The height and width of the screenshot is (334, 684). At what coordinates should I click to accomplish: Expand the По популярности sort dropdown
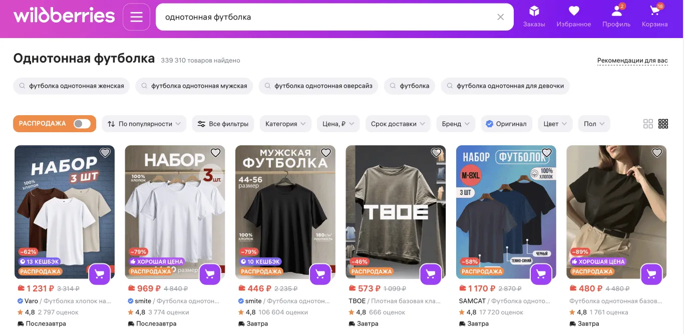[144, 124]
